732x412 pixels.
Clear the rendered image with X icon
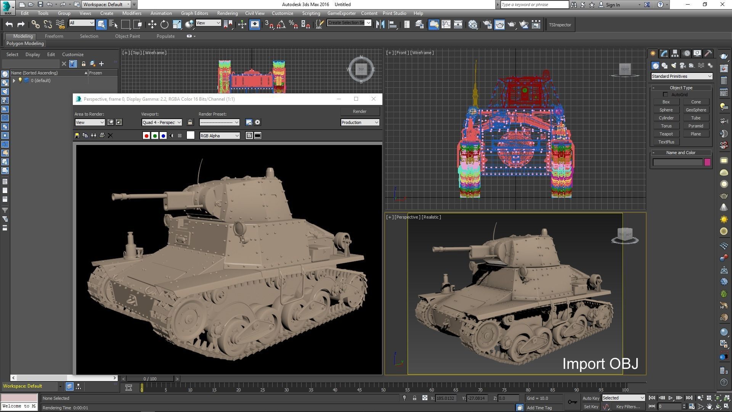click(111, 135)
